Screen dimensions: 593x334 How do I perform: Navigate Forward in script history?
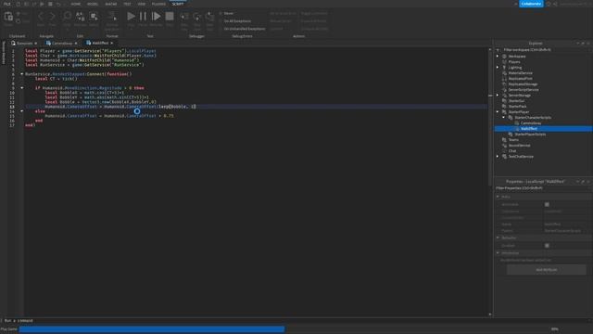pos(52,17)
